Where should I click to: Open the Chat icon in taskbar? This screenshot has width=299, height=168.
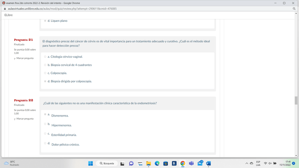pos(131,163)
